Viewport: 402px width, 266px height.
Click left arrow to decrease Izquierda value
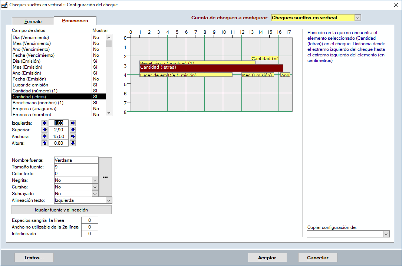pyautogui.click(x=45, y=123)
